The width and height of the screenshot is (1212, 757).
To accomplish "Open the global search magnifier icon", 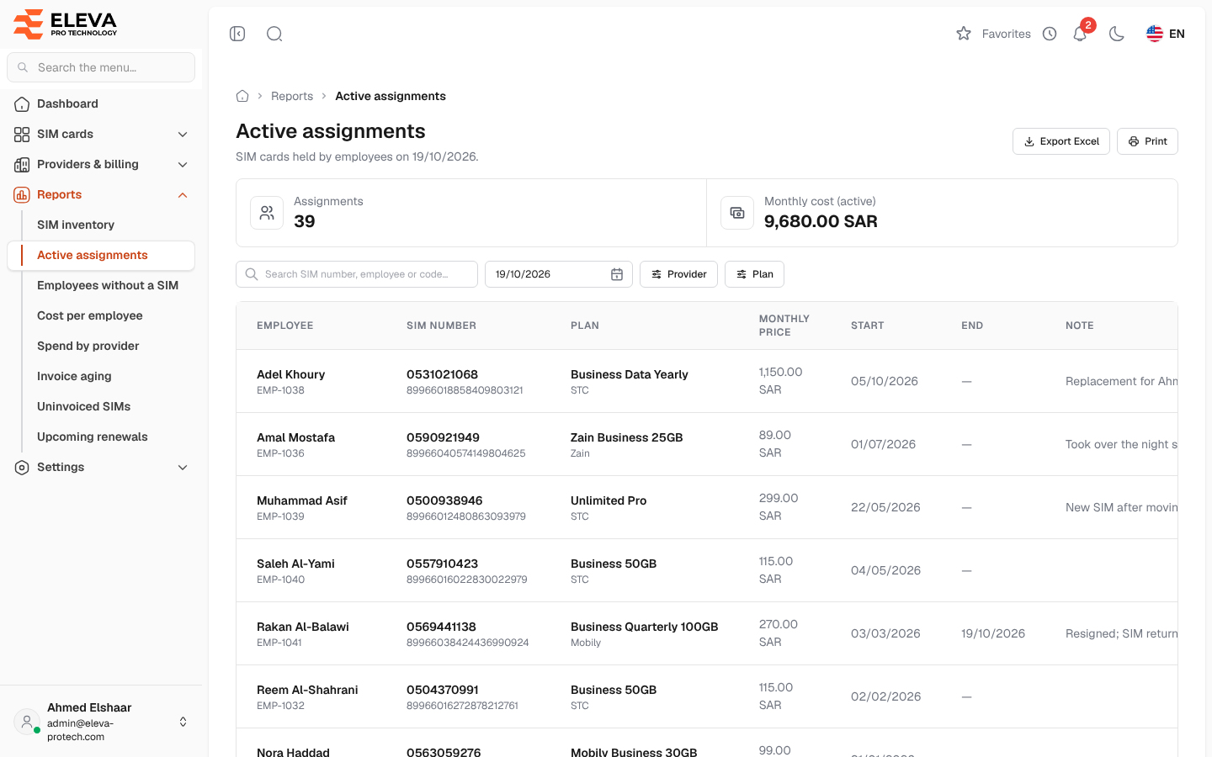I will (x=274, y=34).
